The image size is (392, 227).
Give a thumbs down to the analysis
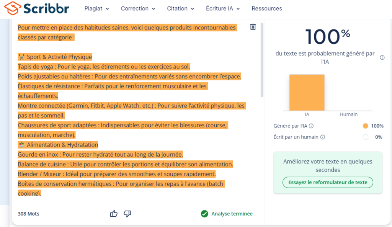127,214
